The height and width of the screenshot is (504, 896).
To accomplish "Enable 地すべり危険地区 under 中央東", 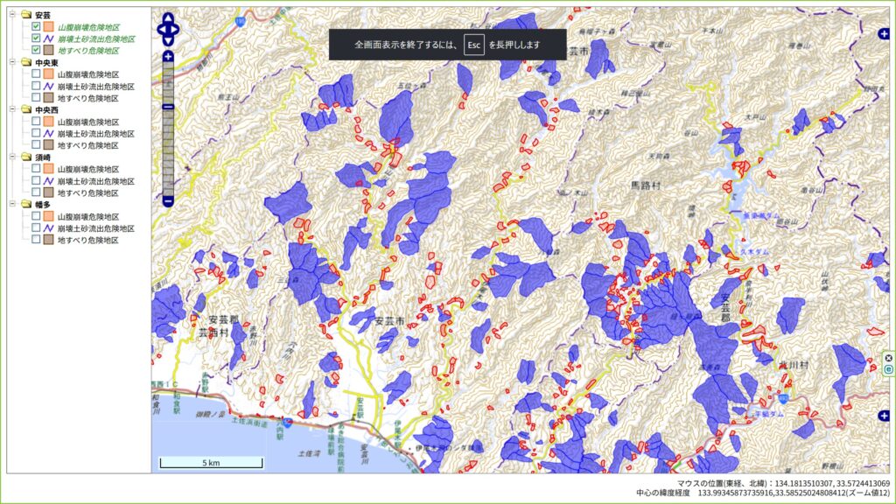I will tap(36, 97).
